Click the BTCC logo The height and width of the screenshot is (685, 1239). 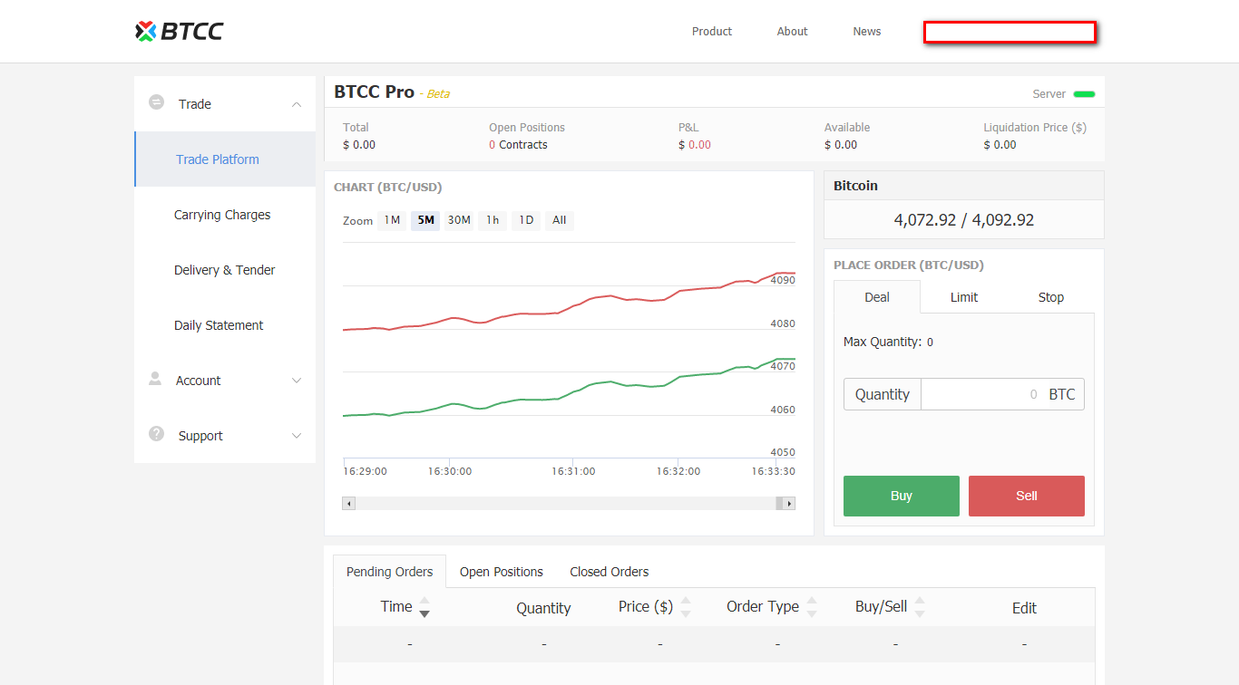[x=179, y=32]
